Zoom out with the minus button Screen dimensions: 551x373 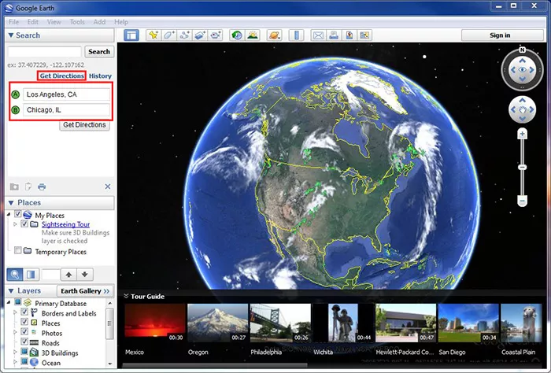523,201
